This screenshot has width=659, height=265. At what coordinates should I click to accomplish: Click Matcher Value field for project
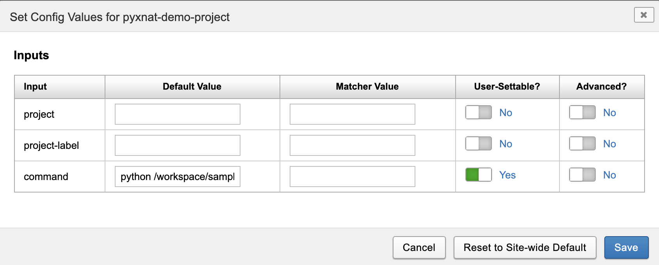(352, 114)
